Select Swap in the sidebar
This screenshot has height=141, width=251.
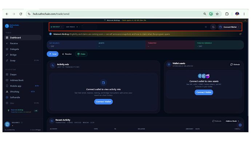(23, 60)
